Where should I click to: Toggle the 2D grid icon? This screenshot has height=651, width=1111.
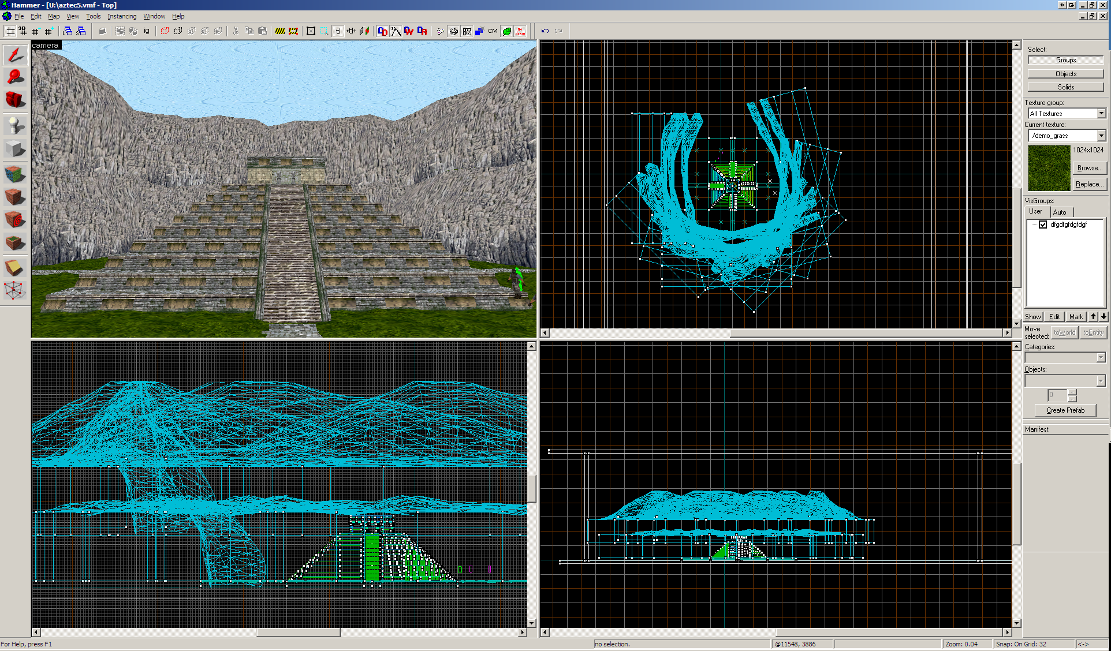coord(10,31)
